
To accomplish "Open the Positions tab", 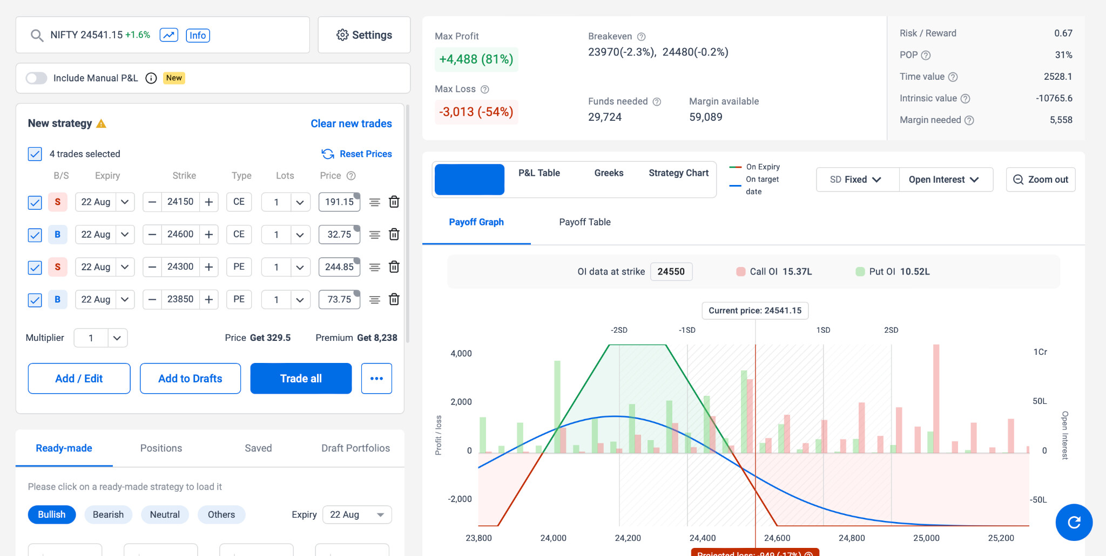I will click(x=161, y=448).
